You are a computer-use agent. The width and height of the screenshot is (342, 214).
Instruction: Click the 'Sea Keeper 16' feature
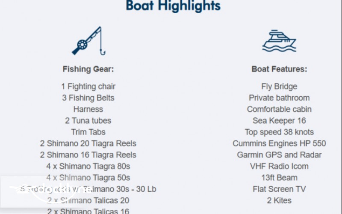point(279,121)
